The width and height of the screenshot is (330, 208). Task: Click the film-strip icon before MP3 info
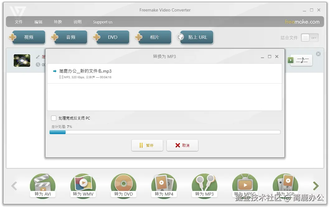[61, 77]
